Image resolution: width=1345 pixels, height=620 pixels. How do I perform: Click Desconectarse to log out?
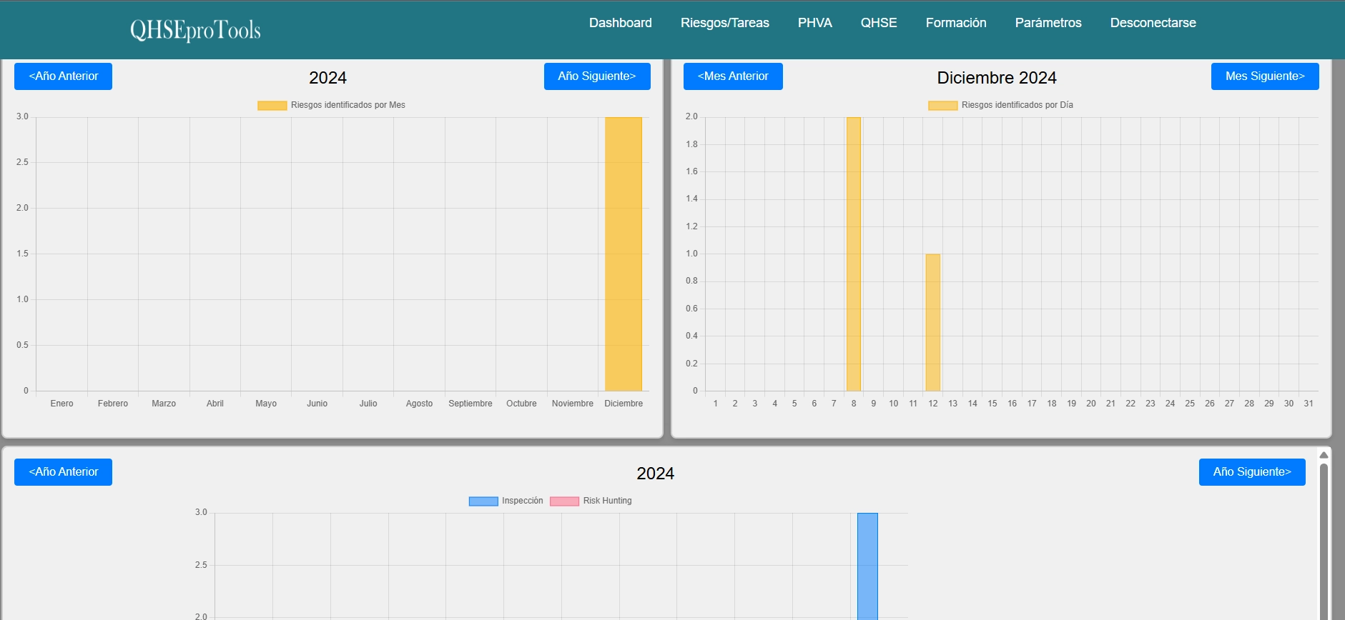tap(1153, 23)
